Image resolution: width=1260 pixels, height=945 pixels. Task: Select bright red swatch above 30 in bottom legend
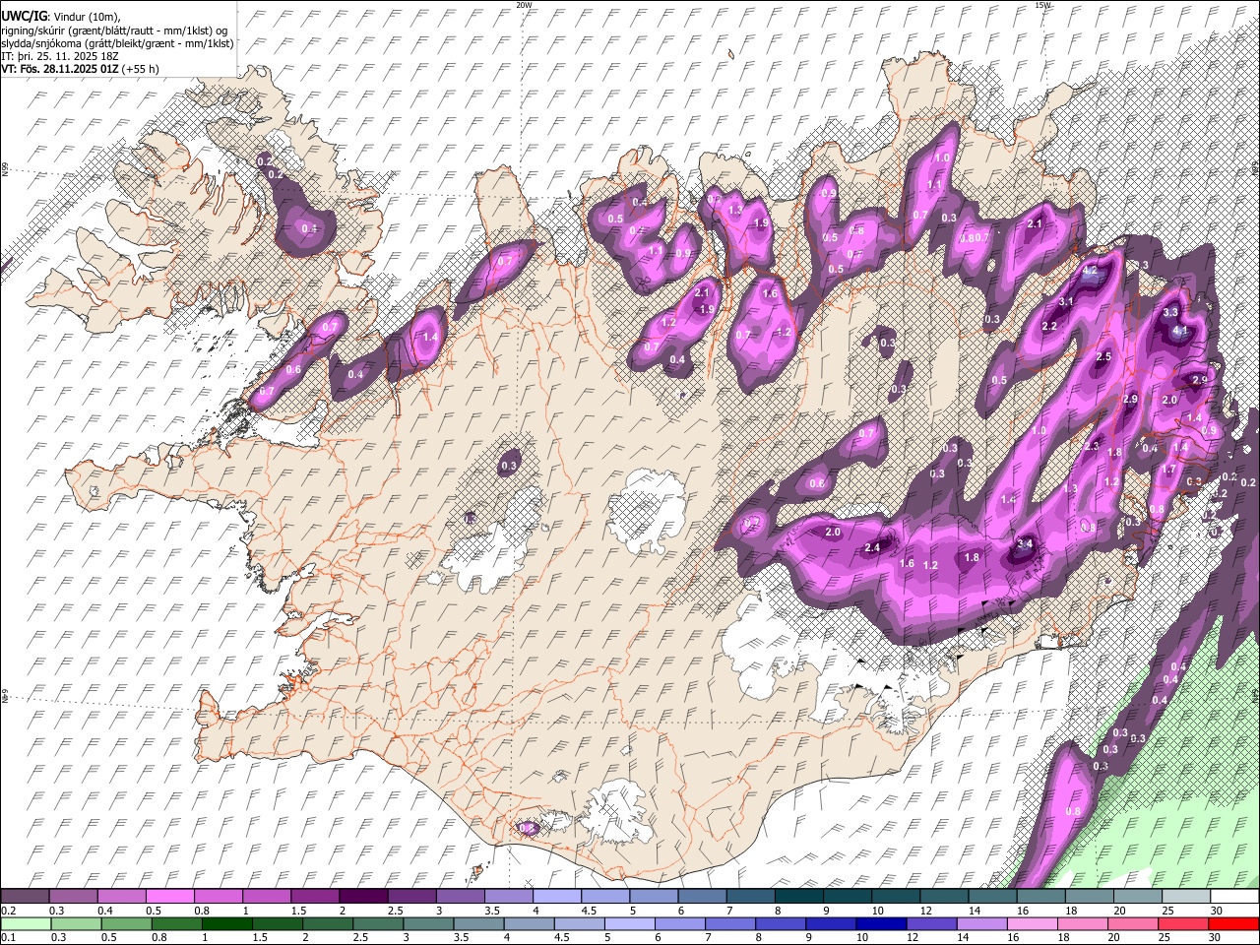coord(1234,924)
